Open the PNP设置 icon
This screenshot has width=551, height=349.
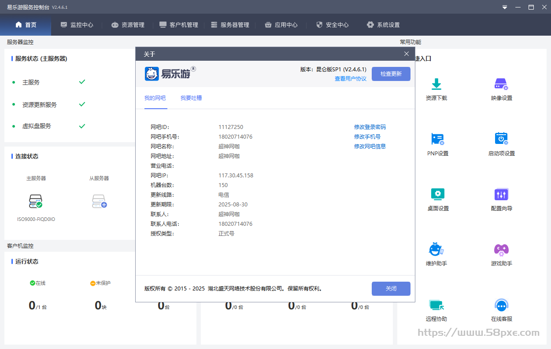[x=437, y=139]
